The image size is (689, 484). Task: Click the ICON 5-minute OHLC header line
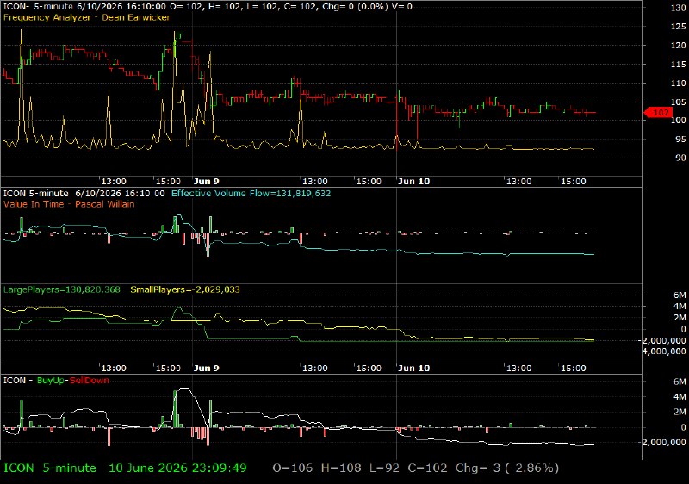point(208,7)
